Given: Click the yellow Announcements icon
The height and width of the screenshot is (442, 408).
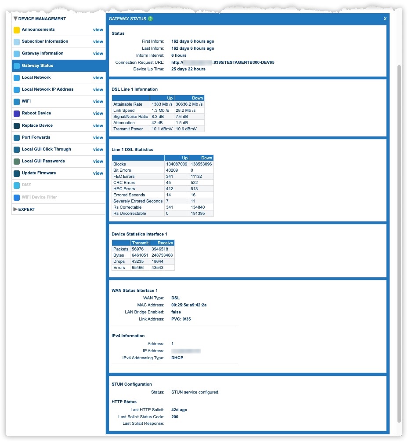Looking at the screenshot, I should (x=17, y=30).
